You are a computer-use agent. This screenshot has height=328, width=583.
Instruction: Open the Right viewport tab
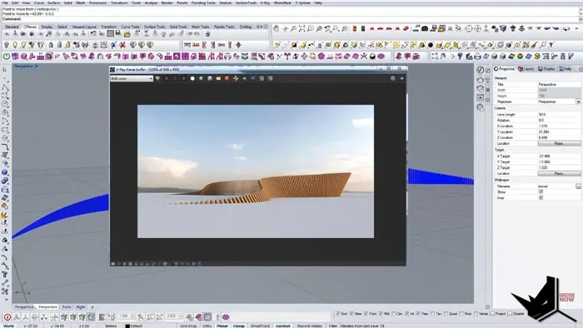pos(81,307)
